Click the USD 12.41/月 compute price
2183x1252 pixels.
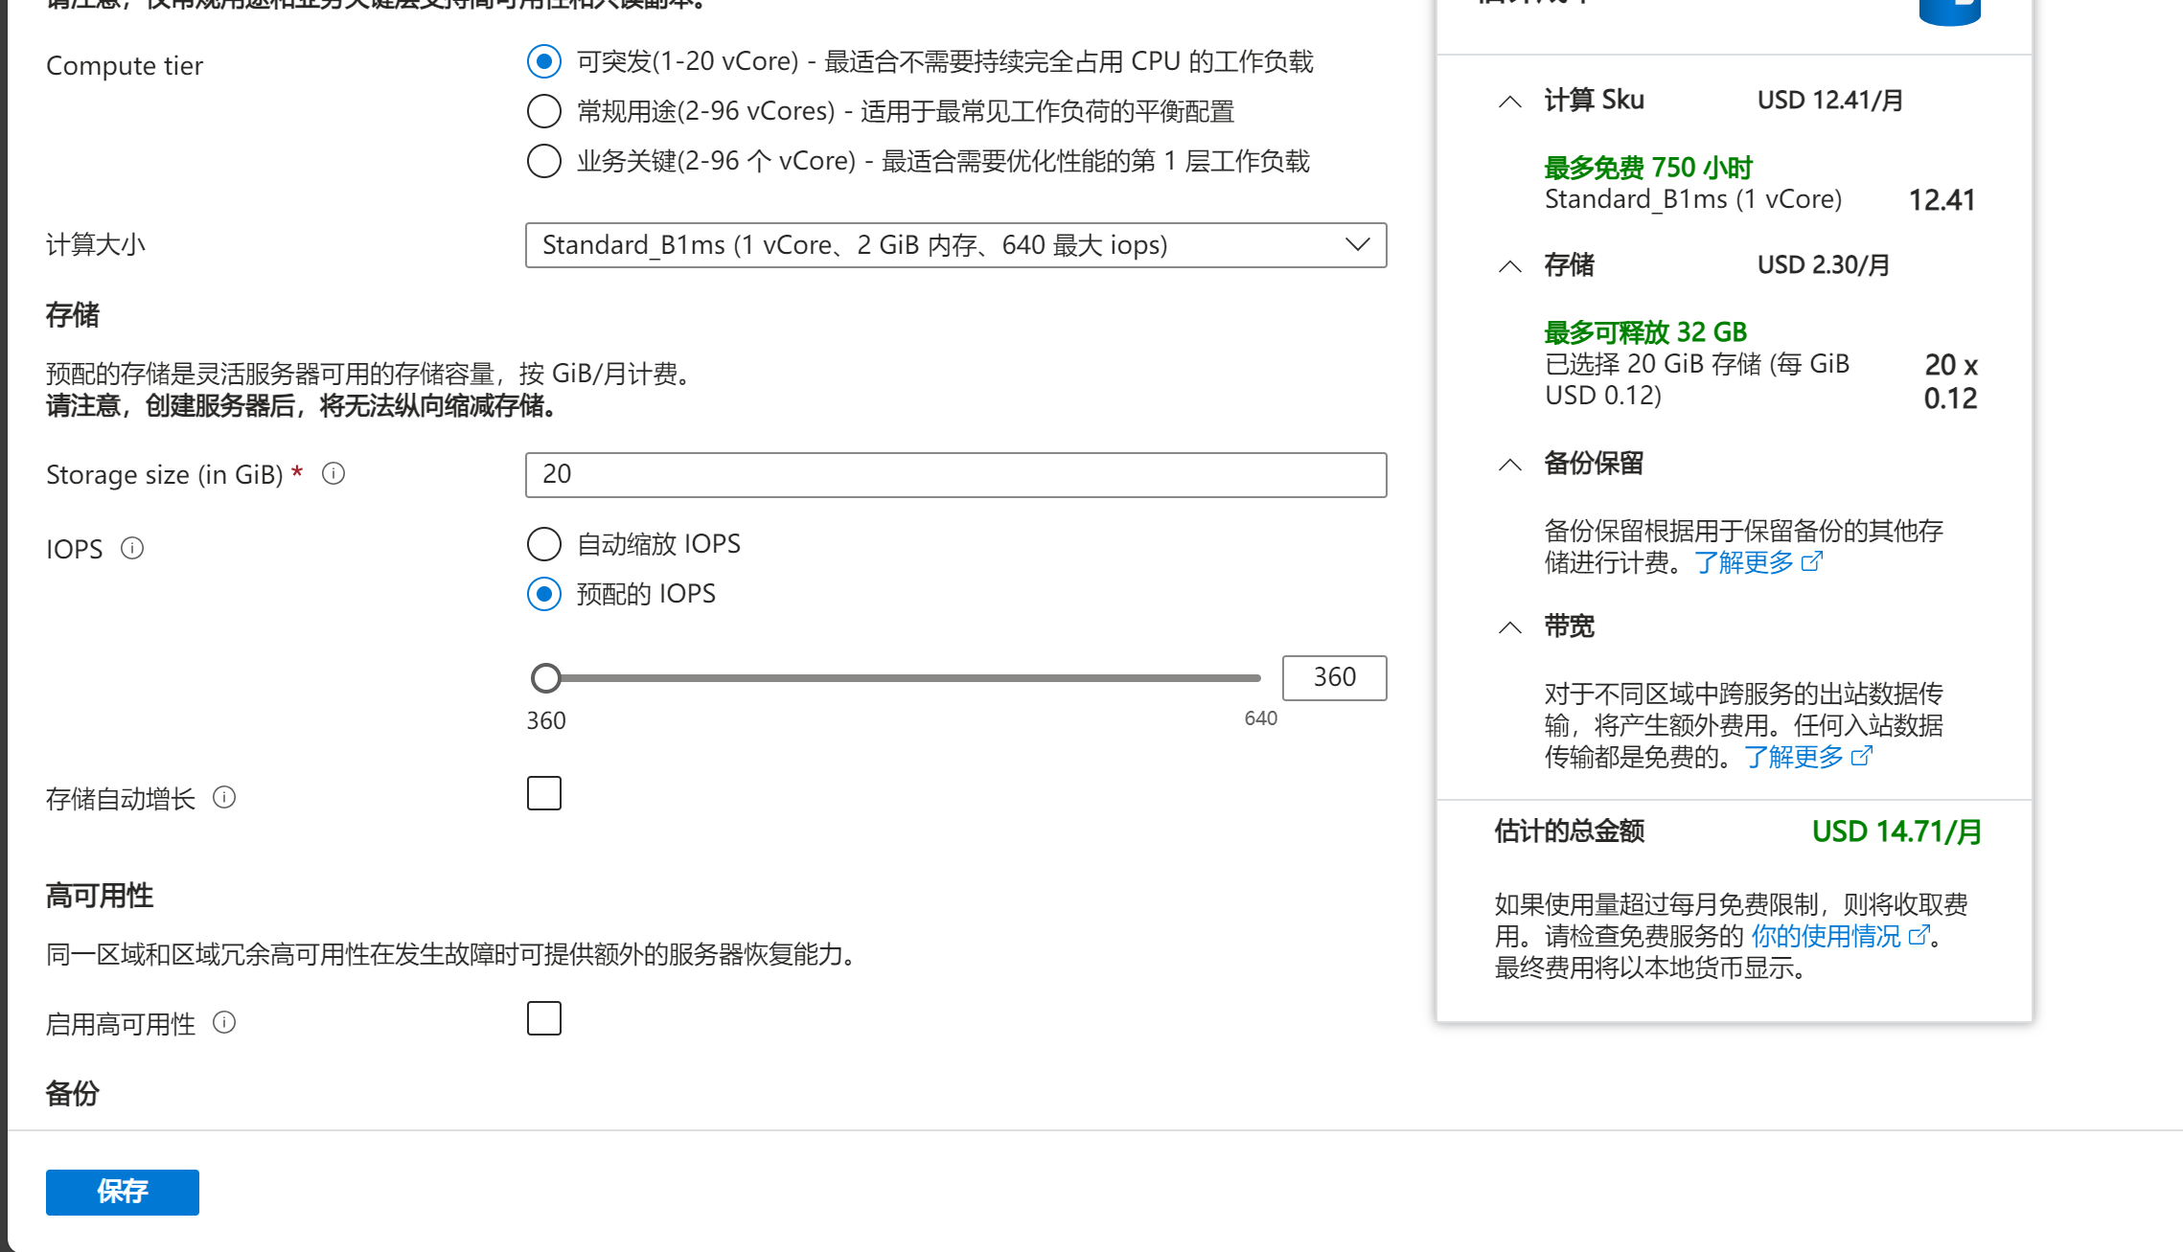pyautogui.click(x=1830, y=101)
